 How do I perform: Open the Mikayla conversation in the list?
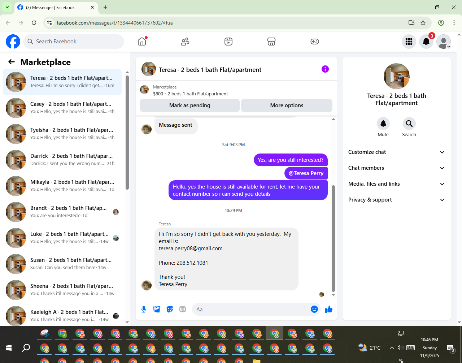tap(62, 186)
